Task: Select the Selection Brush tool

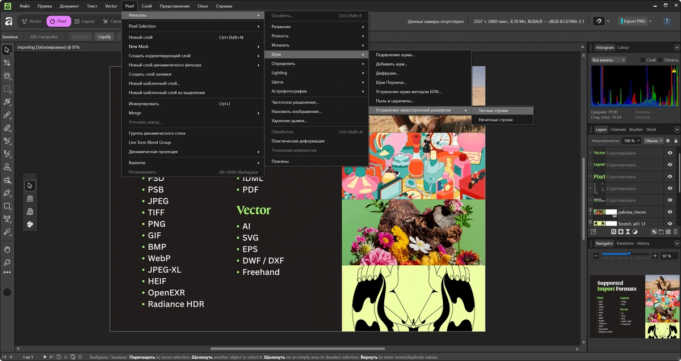Action: pyautogui.click(x=7, y=76)
